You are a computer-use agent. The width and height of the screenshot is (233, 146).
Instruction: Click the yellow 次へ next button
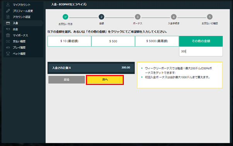coord(105,80)
